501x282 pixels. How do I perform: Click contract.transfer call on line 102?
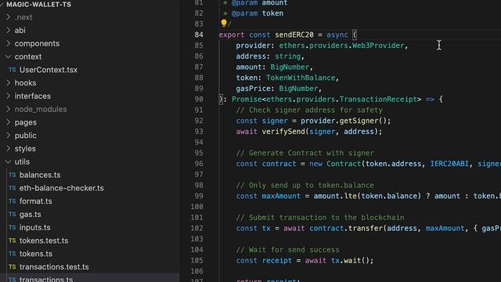pyautogui.click(x=346, y=228)
